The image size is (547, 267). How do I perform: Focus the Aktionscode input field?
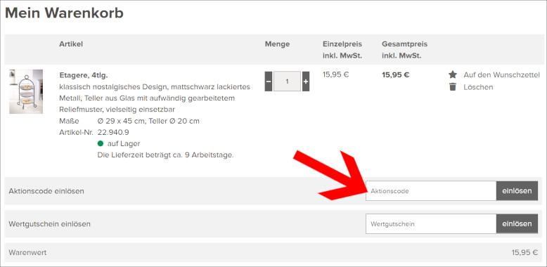click(431, 191)
